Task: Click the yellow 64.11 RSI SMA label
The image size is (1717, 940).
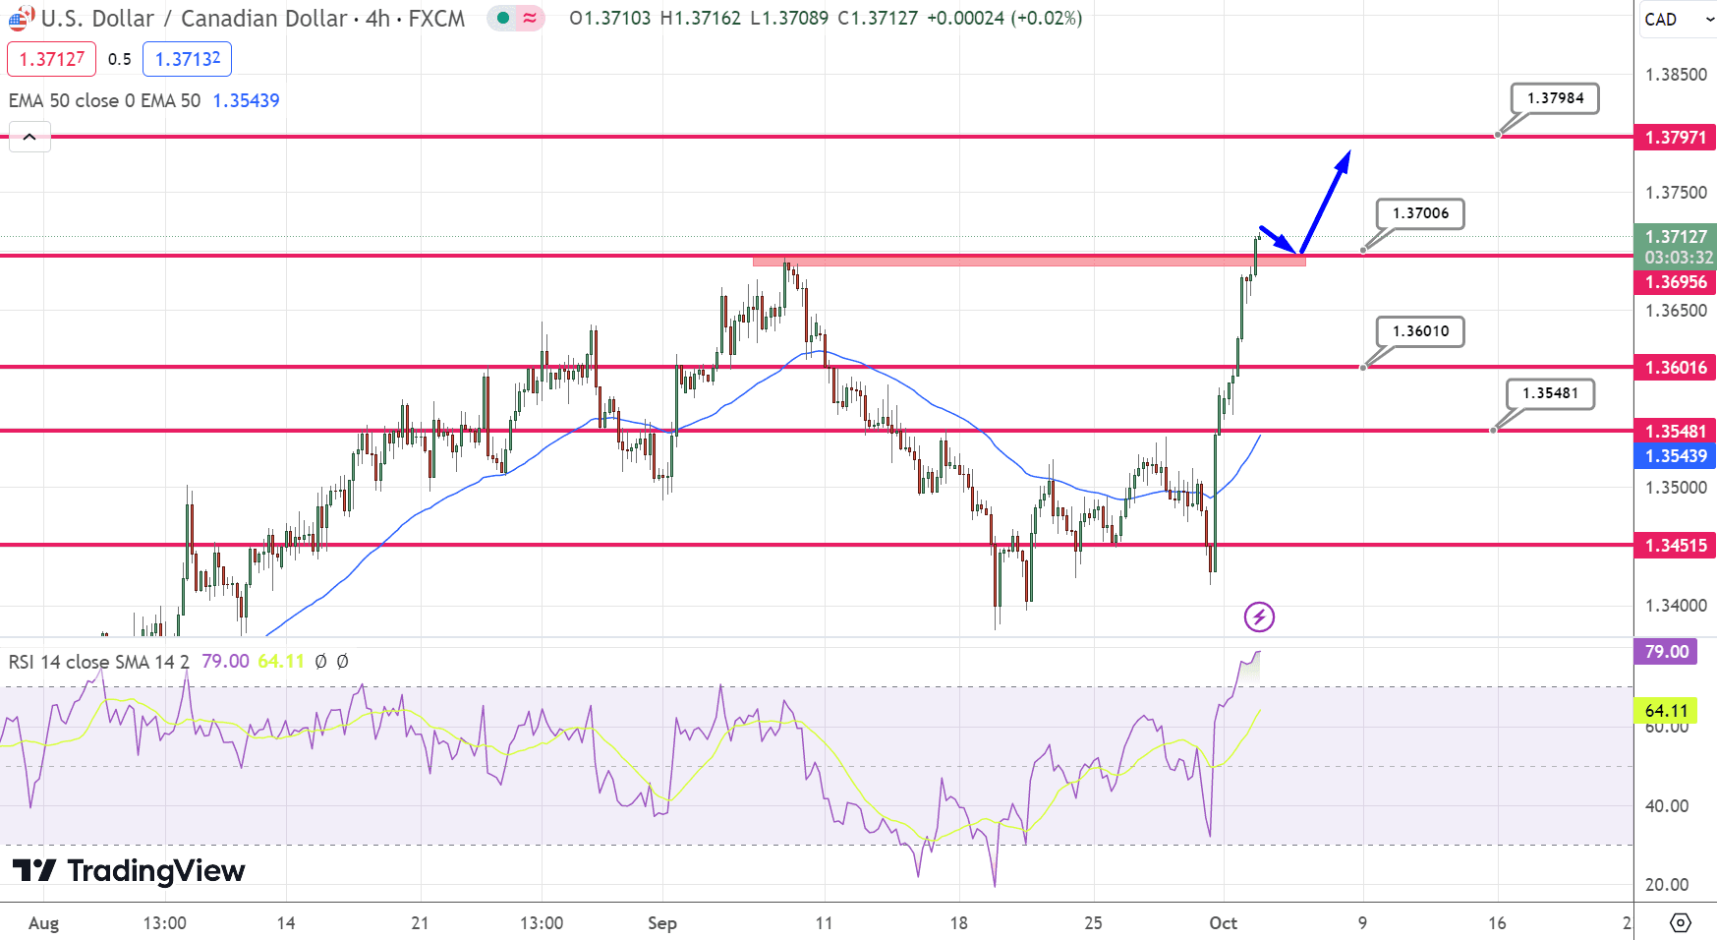Action: [1666, 711]
